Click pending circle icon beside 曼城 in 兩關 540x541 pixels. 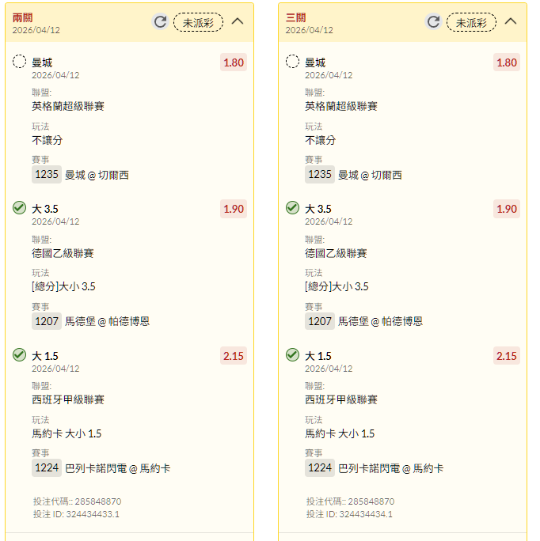pos(20,62)
